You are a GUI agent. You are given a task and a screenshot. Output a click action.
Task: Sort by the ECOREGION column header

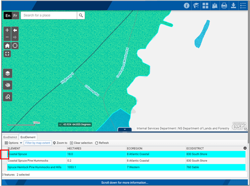[156, 148]
